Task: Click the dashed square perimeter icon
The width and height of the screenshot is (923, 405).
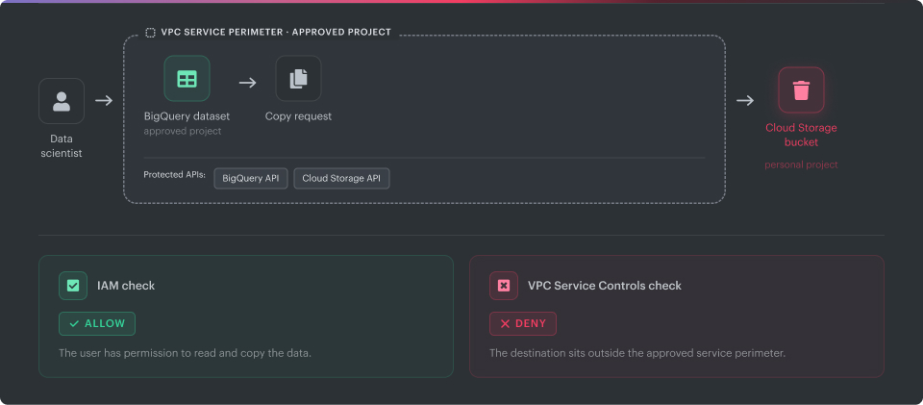Action: click(x=150, y=33)
